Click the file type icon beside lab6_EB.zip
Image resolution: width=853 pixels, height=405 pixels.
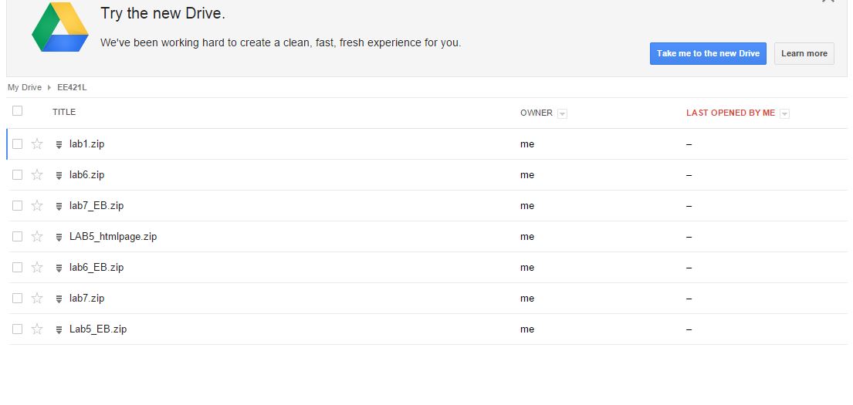(59, 268)
